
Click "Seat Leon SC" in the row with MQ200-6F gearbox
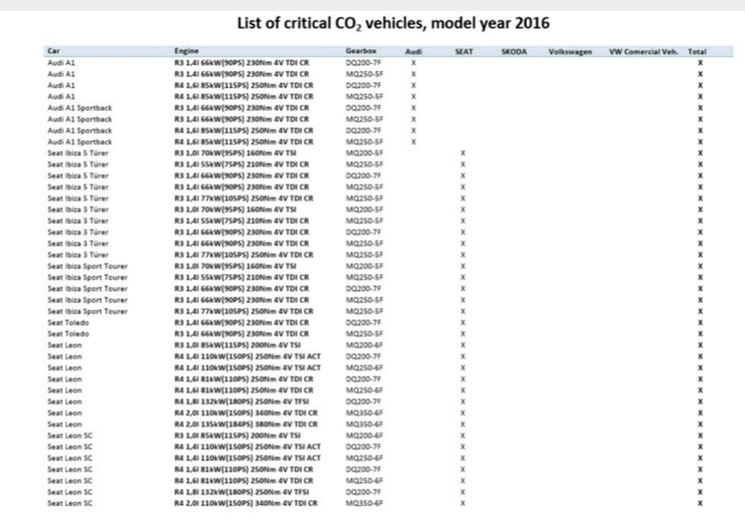coord(70,436)
